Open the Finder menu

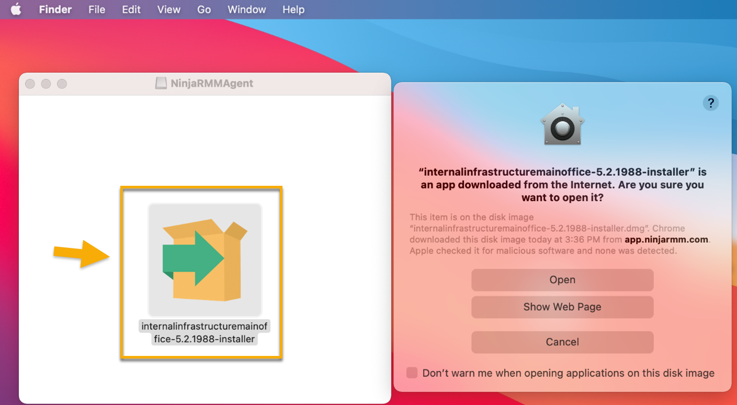coord(55,9)
